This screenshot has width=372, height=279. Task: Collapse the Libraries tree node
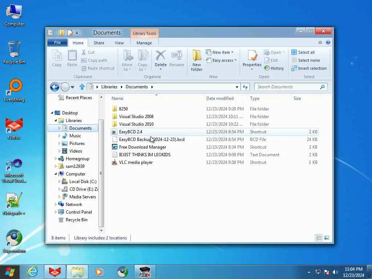tap(56, 121)
